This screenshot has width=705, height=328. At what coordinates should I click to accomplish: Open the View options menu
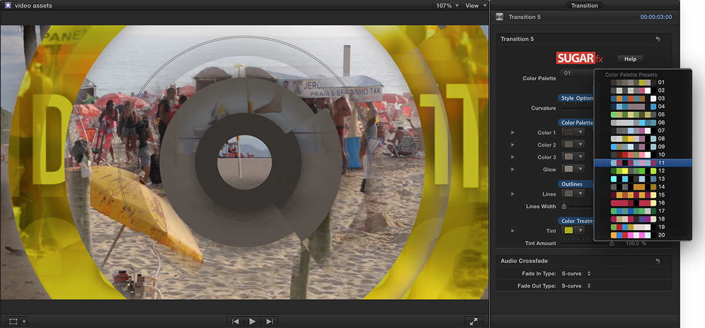(475, 5)
